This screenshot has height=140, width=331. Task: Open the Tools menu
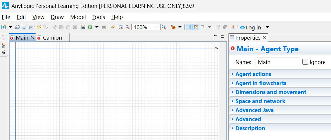click(x=99, y=17)
